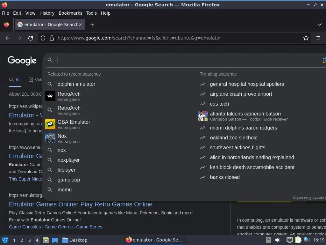326x245 pixels.
Task: Click the banks closed trending search
Action: pyautogui.click(x=225, y=177)
